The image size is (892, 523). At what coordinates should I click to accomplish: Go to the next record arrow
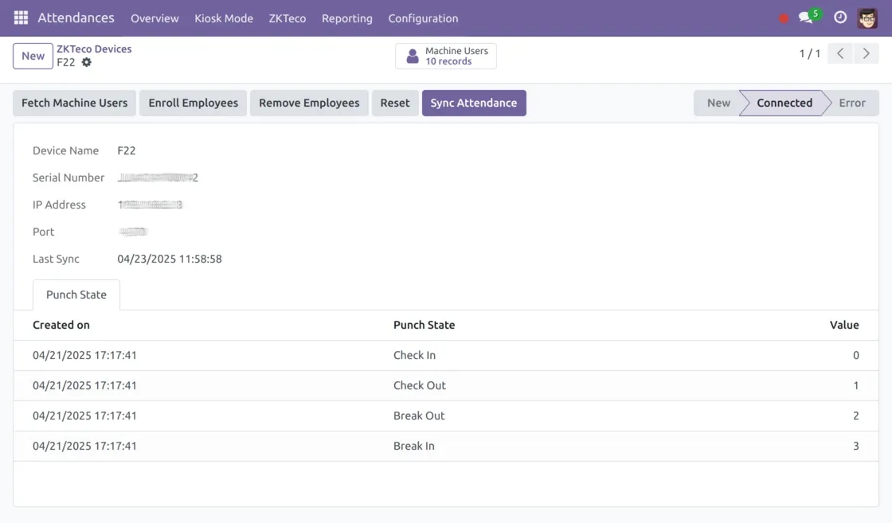pos(866,54)
